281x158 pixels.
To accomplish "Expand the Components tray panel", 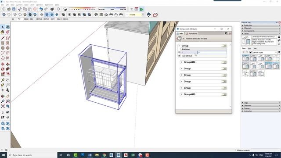I will (260, 31).
